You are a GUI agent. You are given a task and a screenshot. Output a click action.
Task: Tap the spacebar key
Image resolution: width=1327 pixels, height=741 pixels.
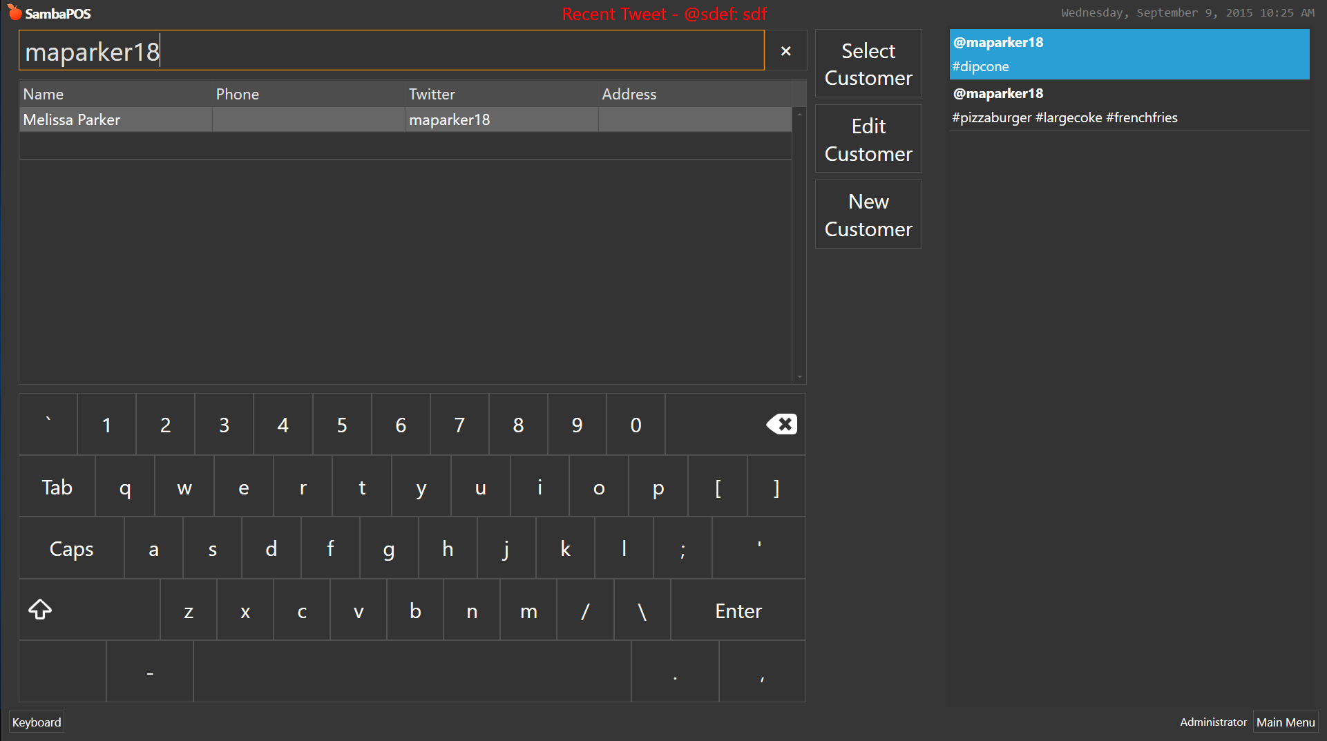[412, 671]
